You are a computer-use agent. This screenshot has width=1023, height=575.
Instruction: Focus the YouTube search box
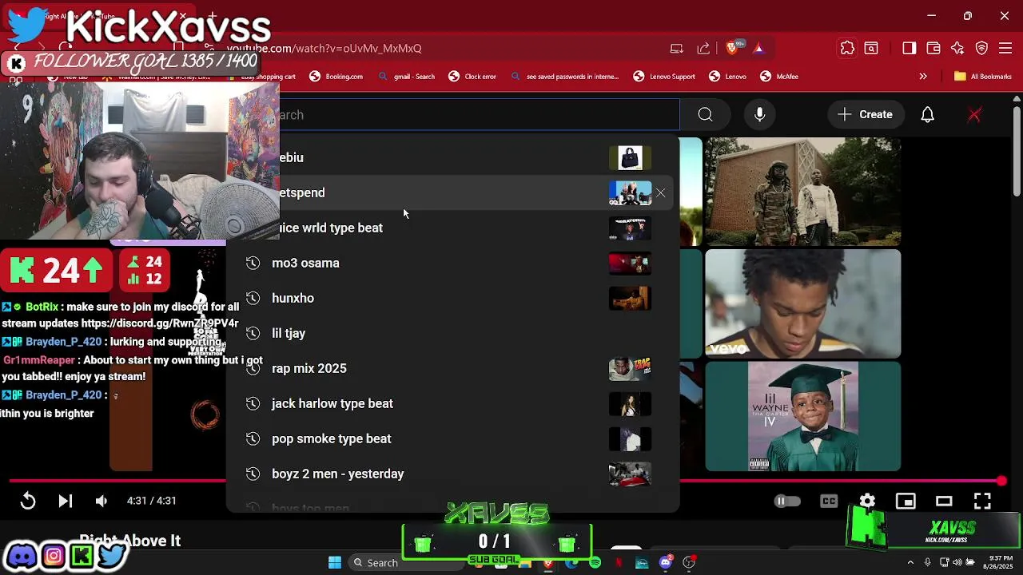pos(478,114)
